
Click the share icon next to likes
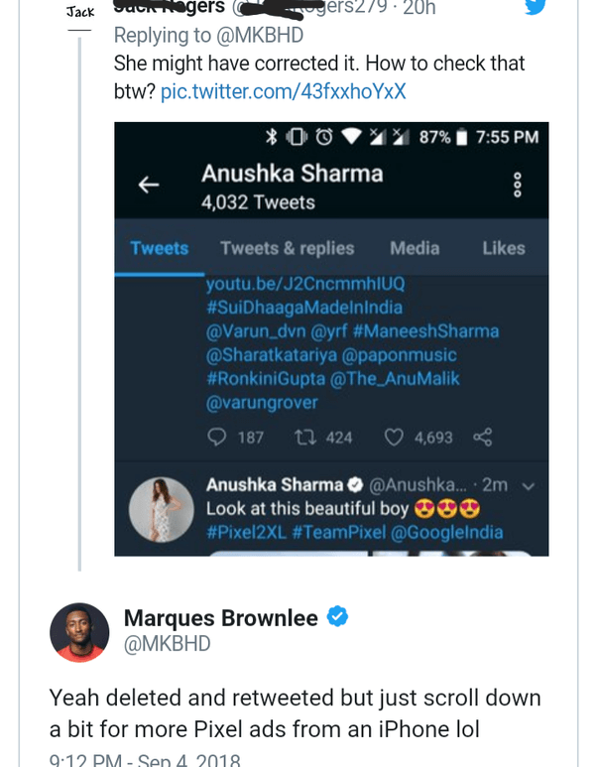(483, 437)
